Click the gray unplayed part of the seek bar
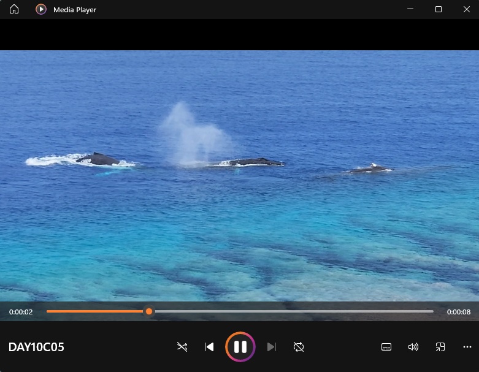The height and width of the screenshot is (372, 479). point(294,311)
